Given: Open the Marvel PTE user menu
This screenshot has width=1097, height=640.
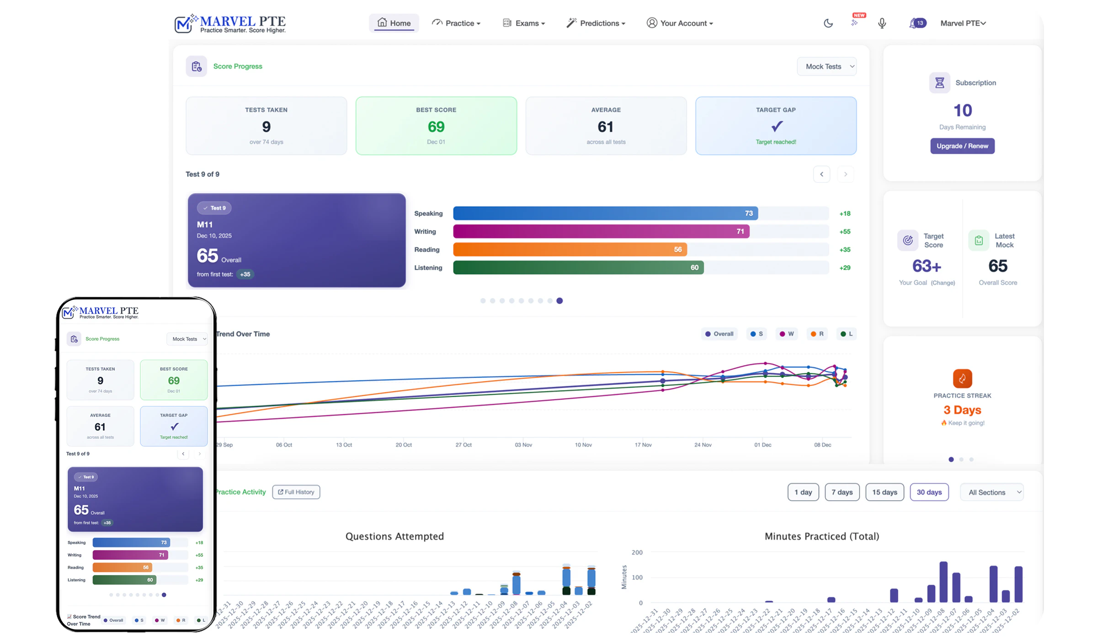Looking at the screenshot, I should (963, 23).
